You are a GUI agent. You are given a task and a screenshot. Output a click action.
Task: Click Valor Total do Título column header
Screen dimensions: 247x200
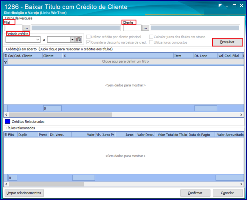click(x=171, y=135)
